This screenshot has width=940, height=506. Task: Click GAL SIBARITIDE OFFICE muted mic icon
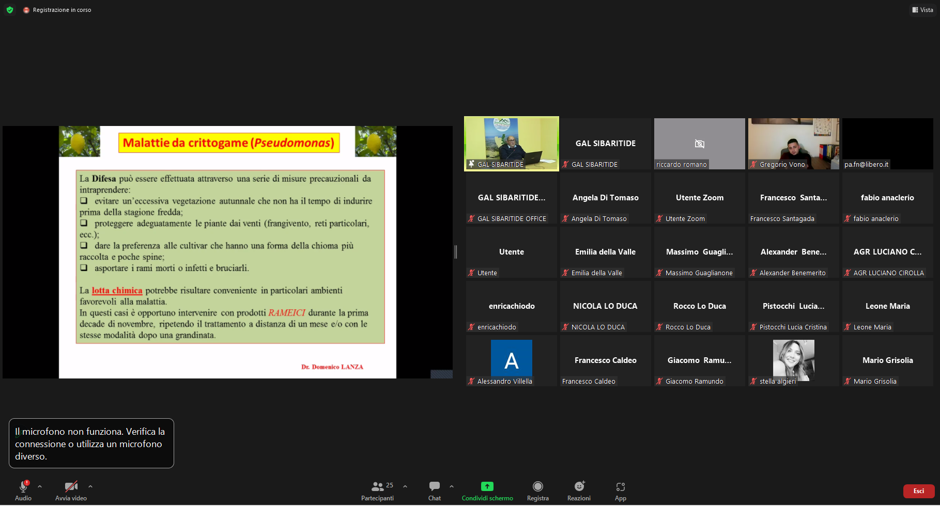click(471, 218)
